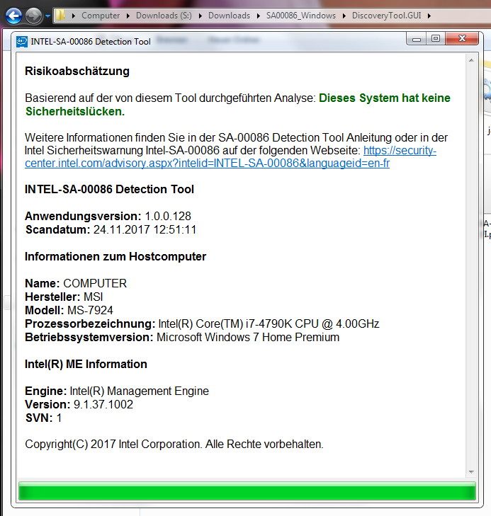Screen dimensions: 491x516
Task: Click the ME Version value 9.1.37.1002
Action: click(x=103, y=404)
